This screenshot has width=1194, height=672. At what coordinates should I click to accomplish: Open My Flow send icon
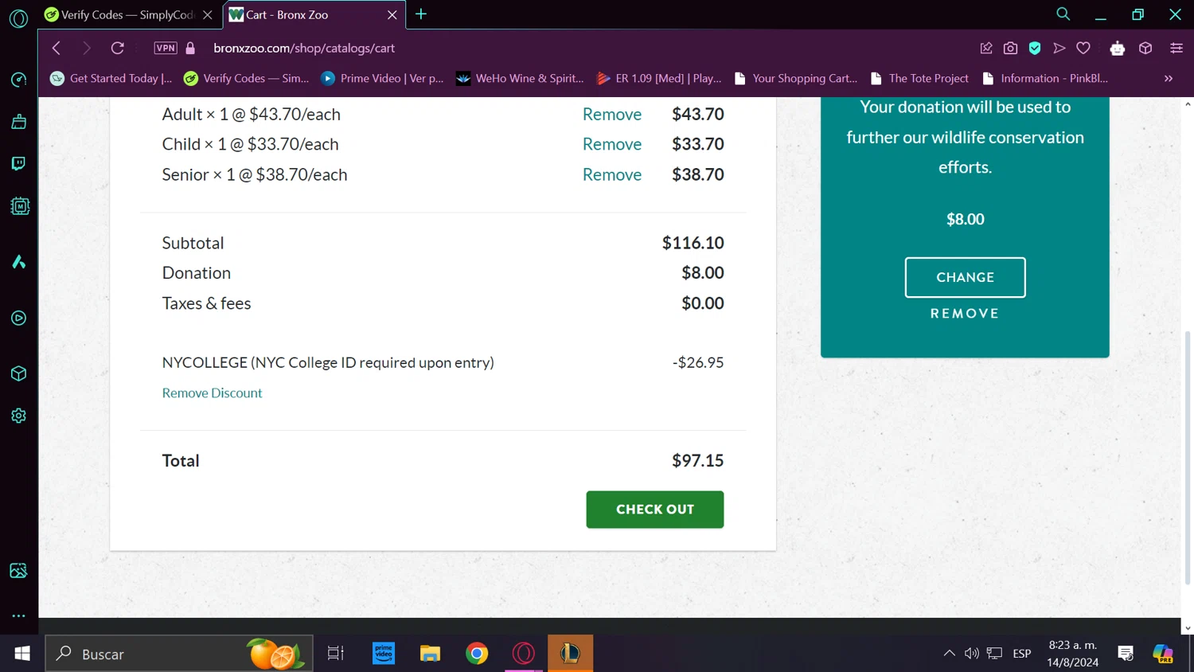[x=1059, y=49]
